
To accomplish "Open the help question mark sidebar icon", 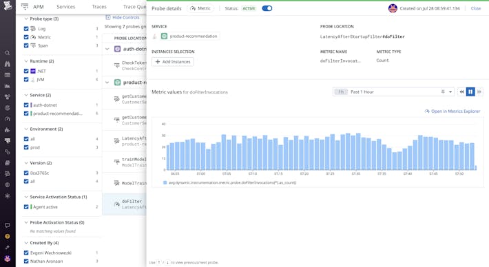I will pos(7,237).
